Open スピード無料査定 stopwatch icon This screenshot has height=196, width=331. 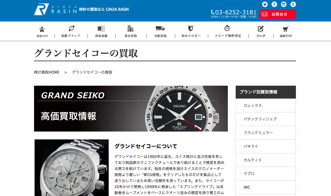[x=227, y=28]
